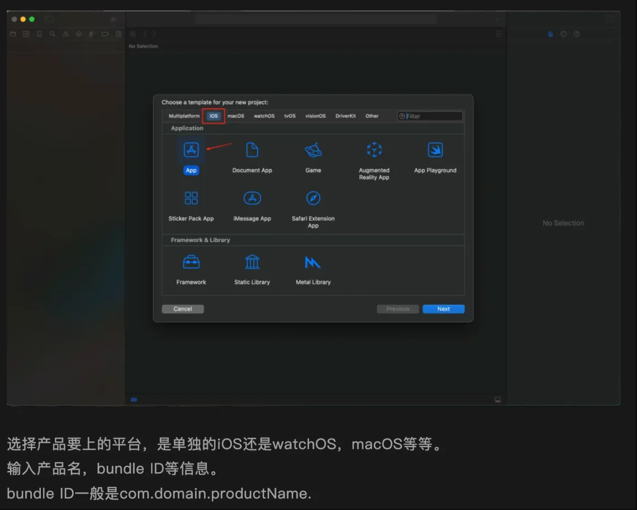This screenshot has width=637, height=510.
Task: Click the Previous button
Action: click(398, 309)
